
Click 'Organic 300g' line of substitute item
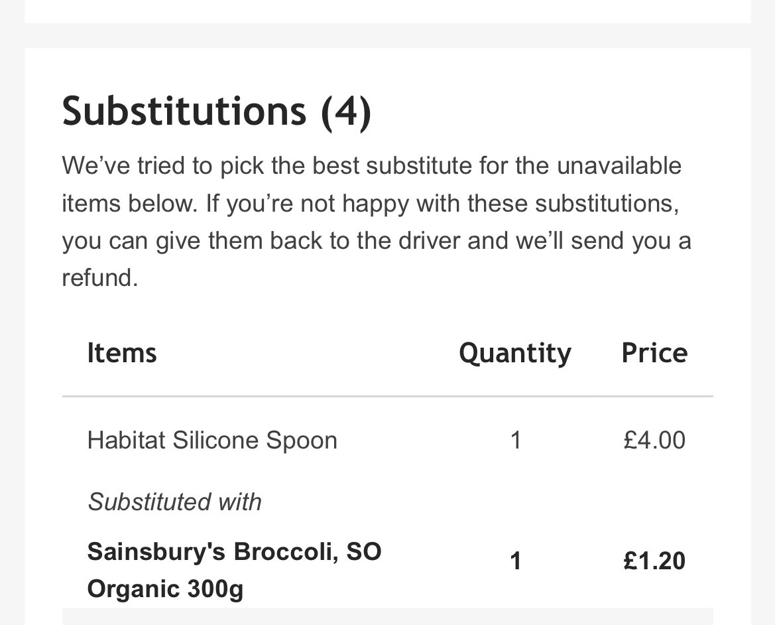click(x=165, y=589)
